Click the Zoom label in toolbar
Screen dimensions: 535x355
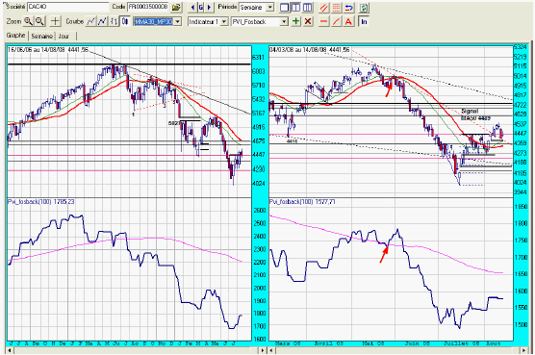click(x=13, y=21)
